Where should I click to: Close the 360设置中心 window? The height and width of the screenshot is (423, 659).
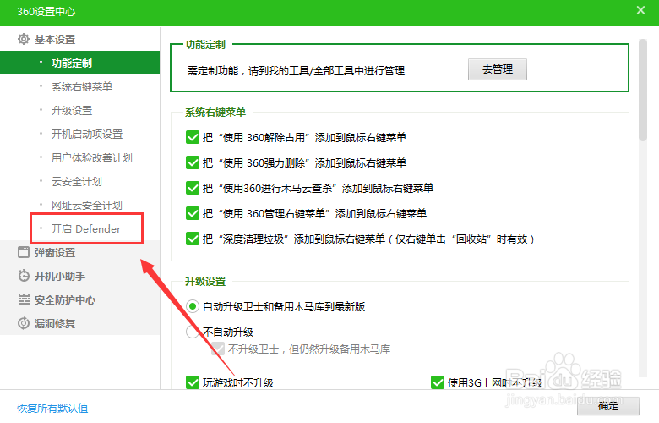coord(640,10)
